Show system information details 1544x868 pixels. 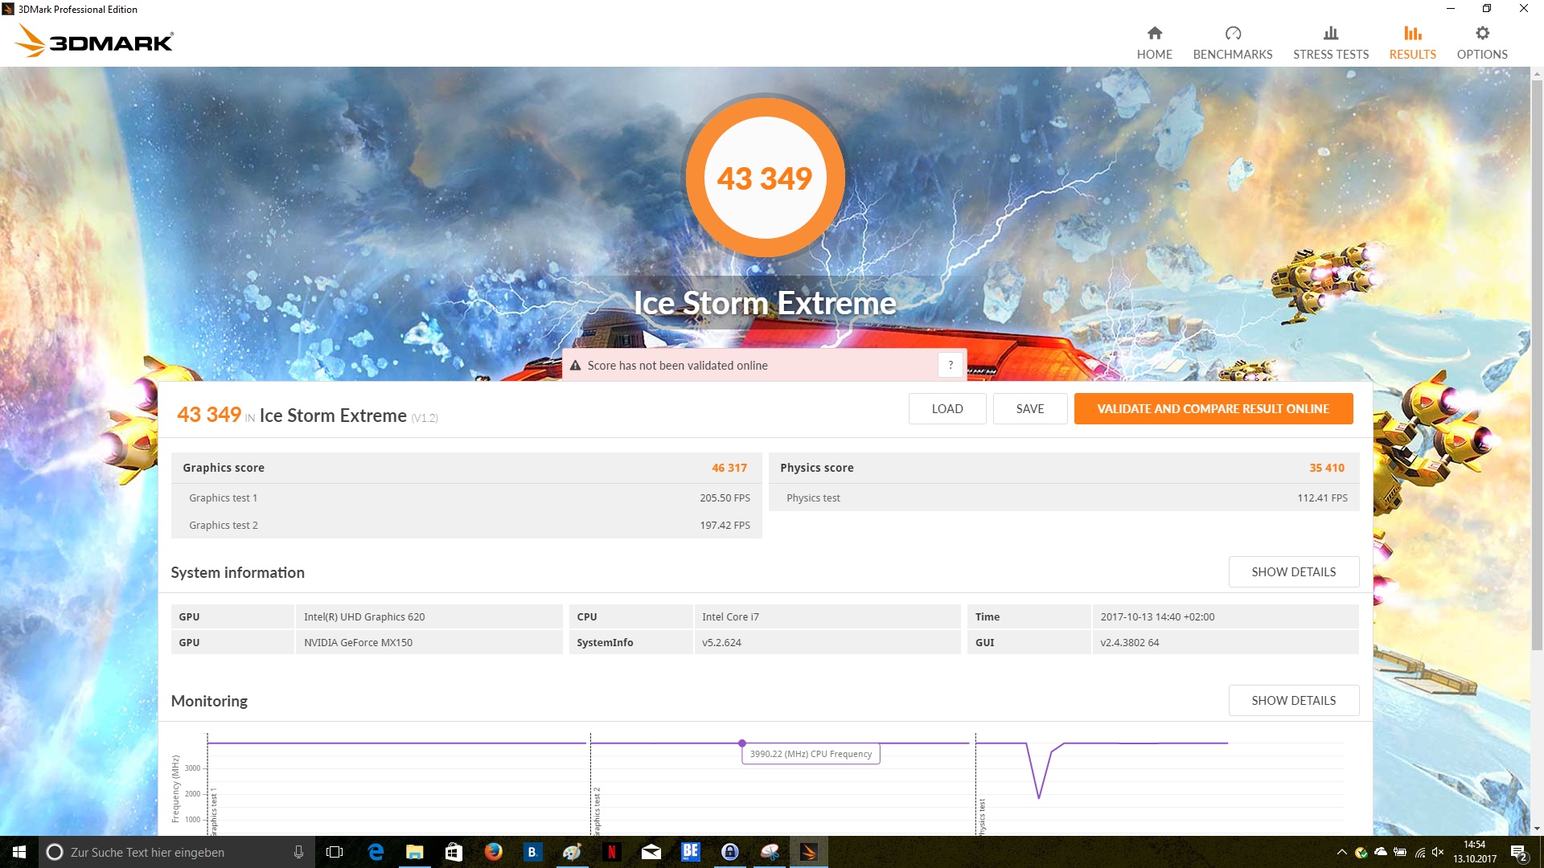1293,571
